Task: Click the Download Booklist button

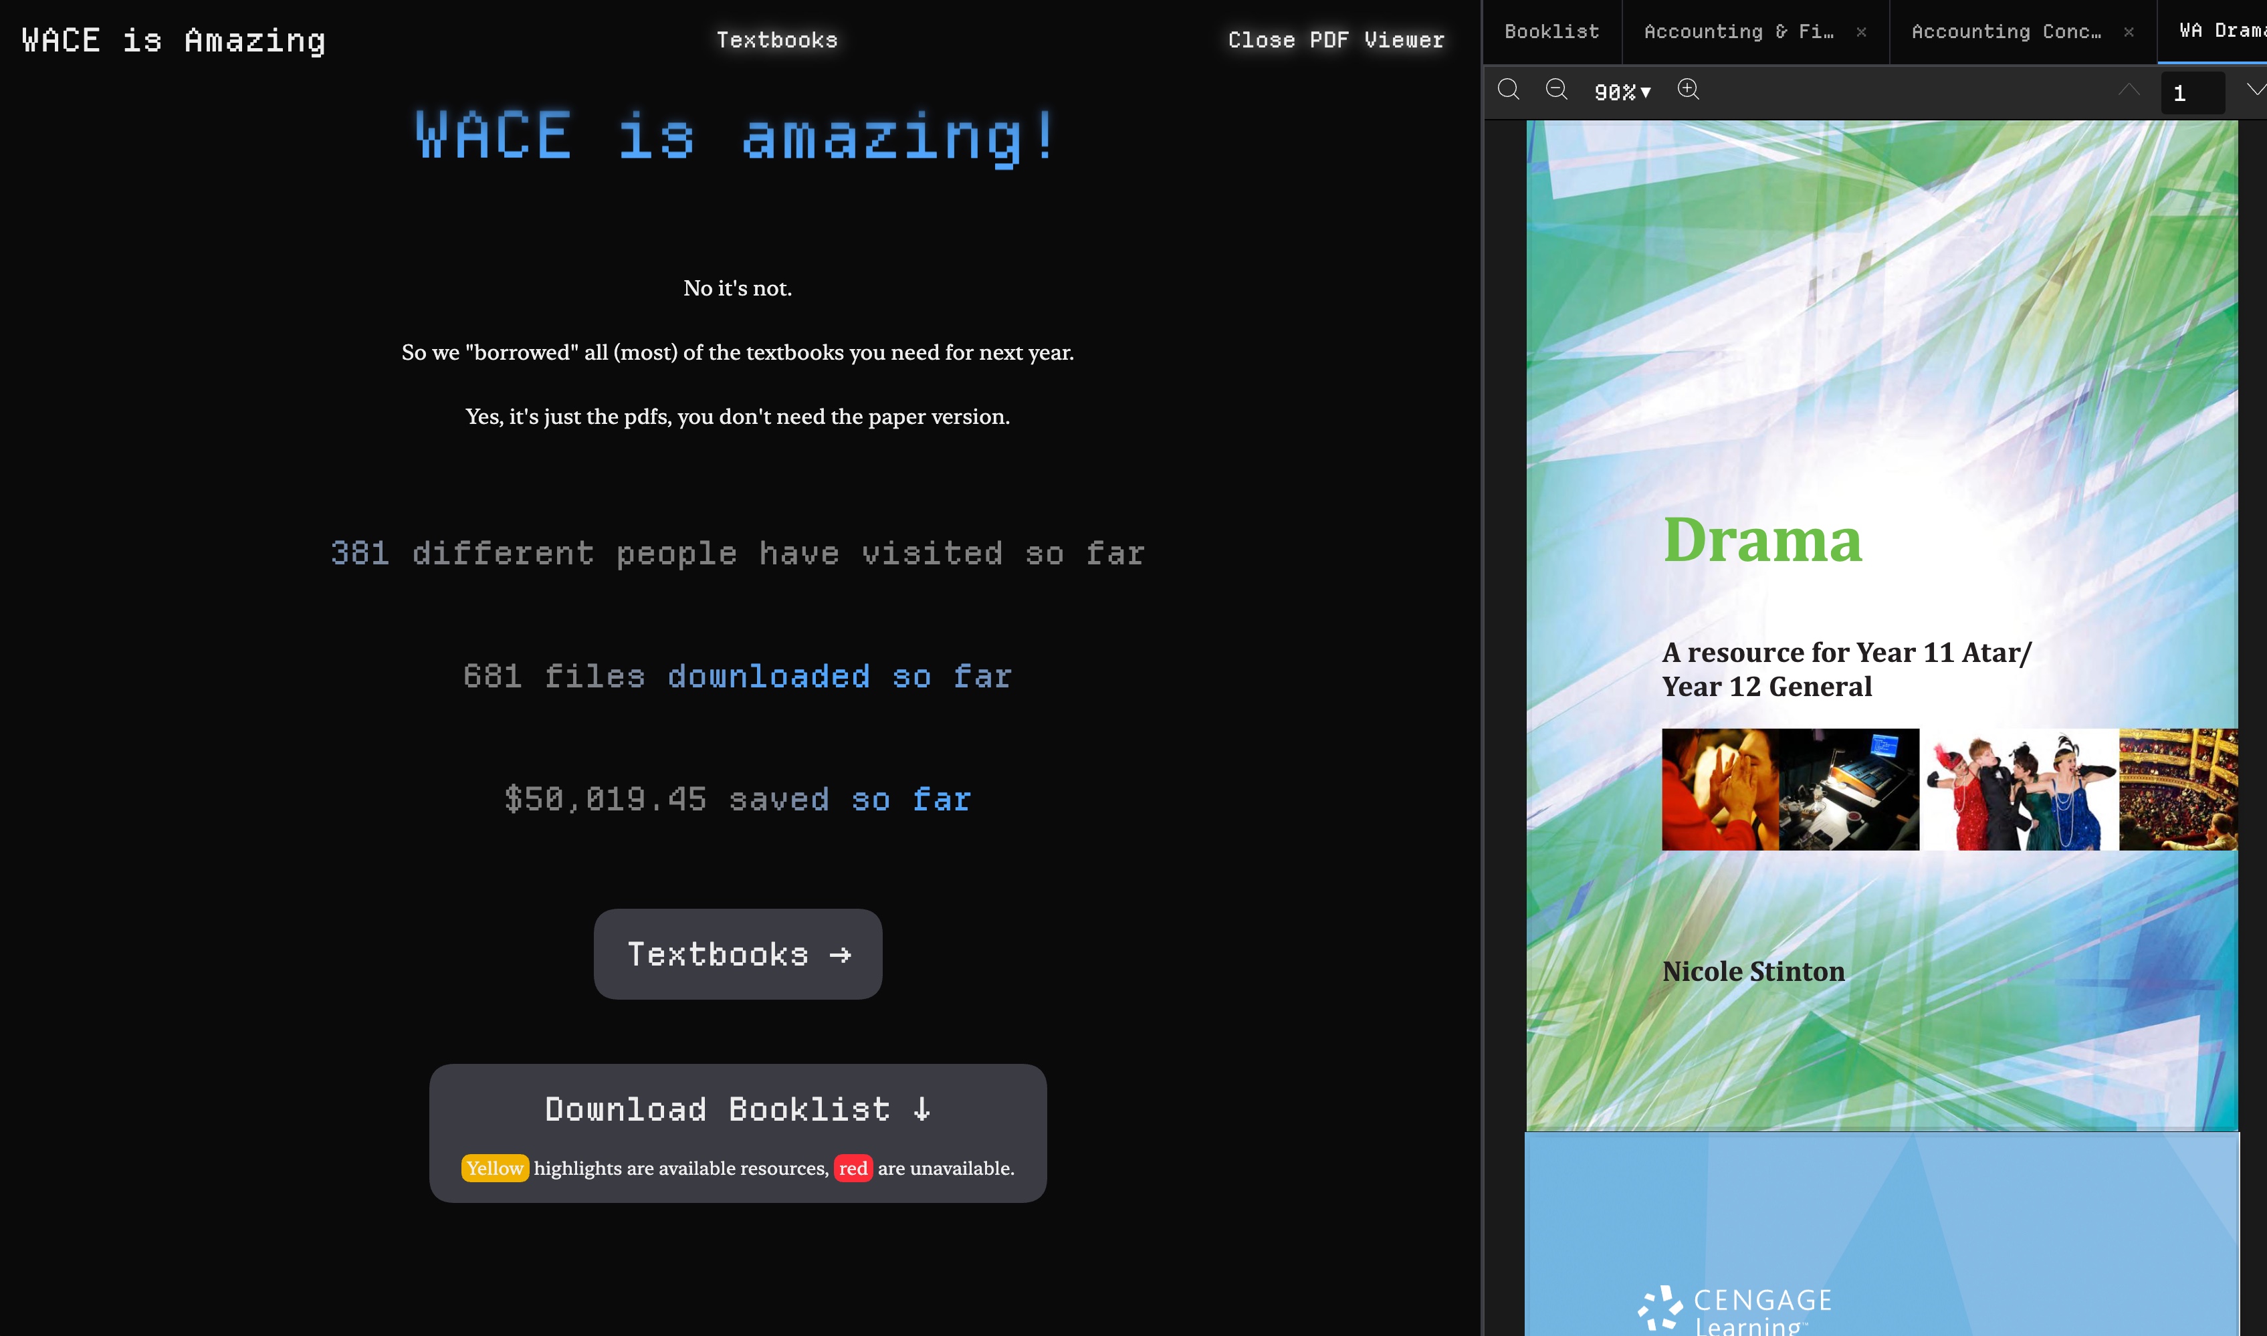Action: tap(738, 1109)
